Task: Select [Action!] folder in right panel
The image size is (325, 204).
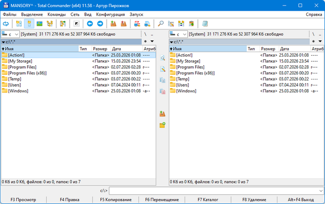Action: pyautogui.click(x=246, y=55)
